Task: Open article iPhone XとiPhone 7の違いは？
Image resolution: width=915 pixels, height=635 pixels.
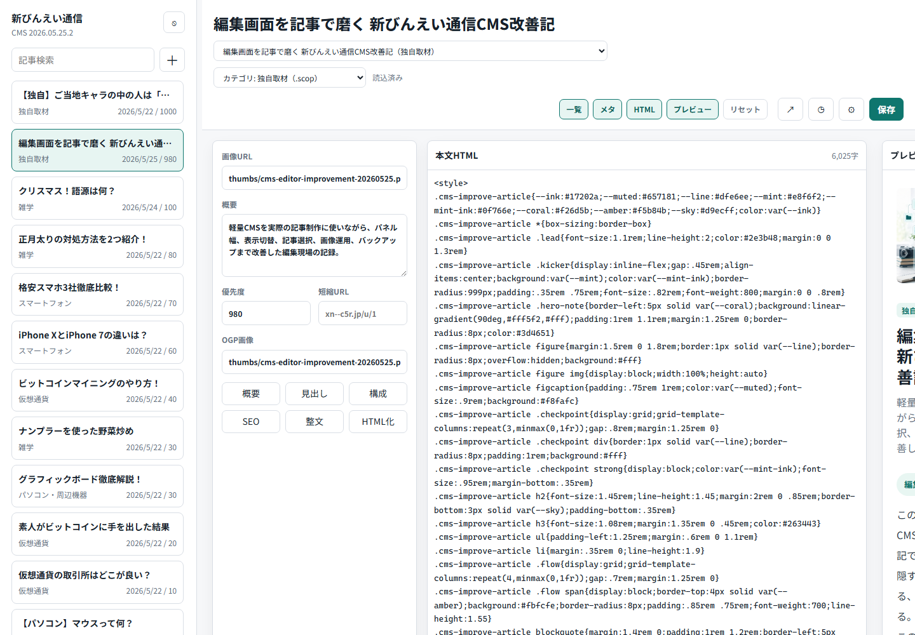Action: pyautogui.click(x=98, y=342)
